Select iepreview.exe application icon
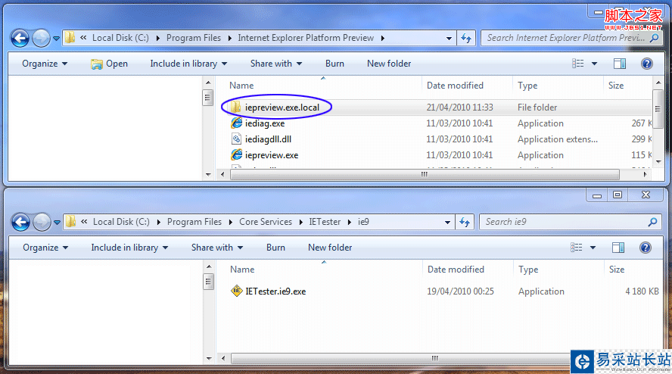672x374 pixels. pos(237,155)
